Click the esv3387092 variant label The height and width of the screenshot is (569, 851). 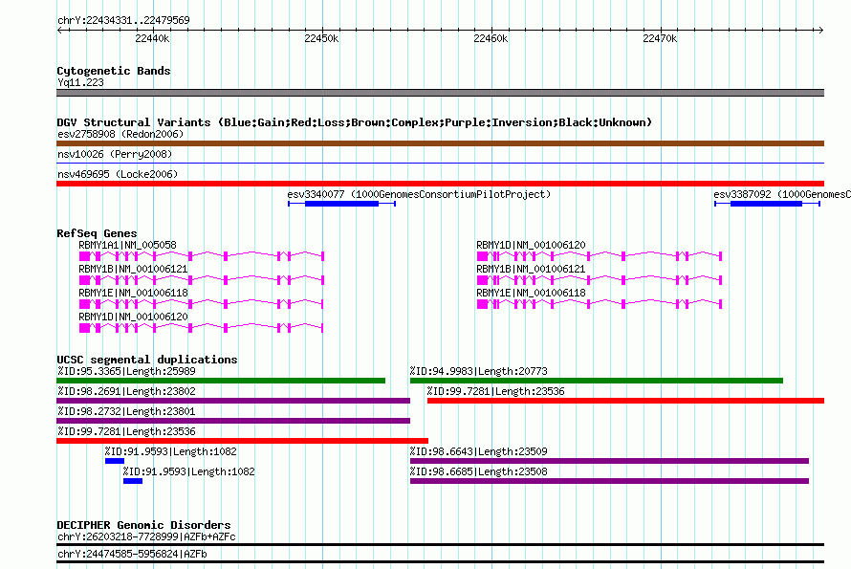(x=782, y=194)
